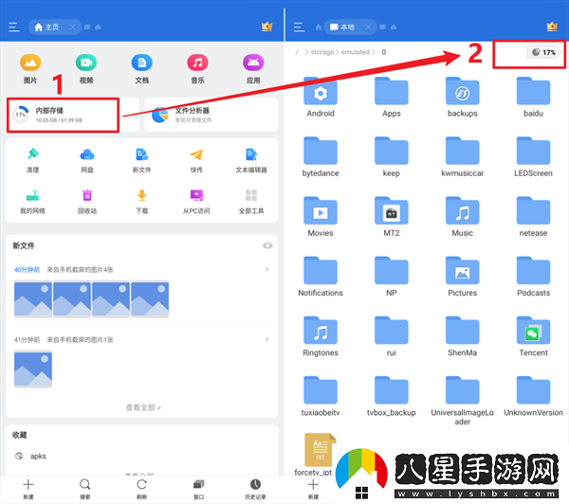569x504 pixels.
Task: Open the tvbox_backup folder
Action: (x=392, y=396)
